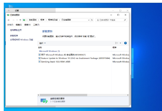The height and width of the screenshot is (111, 162).
Task: Click the Servicing Stack update icon
Action: 40,62
